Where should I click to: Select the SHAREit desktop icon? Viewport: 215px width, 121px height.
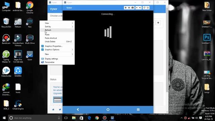coord(18,72)
